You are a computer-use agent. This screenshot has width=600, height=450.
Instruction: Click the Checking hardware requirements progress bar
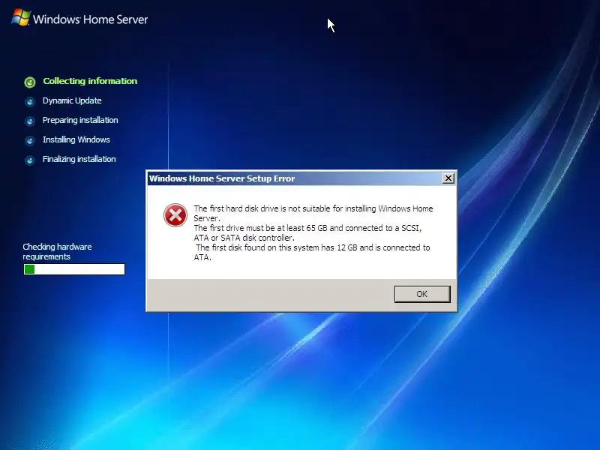[x=74, y=269]
